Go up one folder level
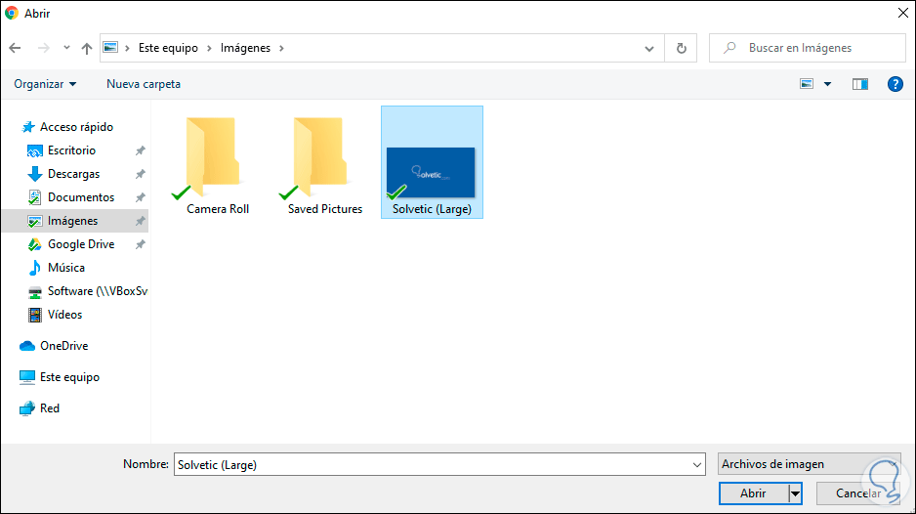This screenshot has height=514, width=916. click(x=87, y=48)
